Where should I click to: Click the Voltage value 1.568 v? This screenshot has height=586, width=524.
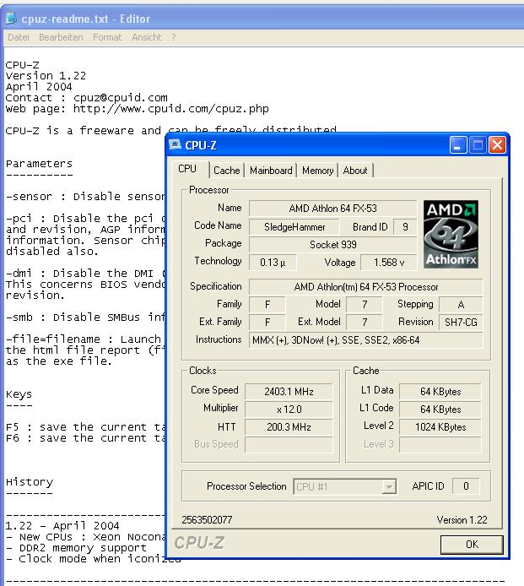click(x=388, y=263)
